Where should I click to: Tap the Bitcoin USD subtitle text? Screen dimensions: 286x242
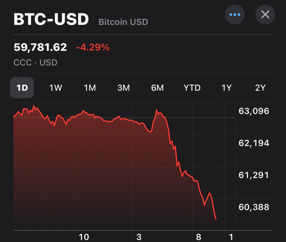coord(123,22)
